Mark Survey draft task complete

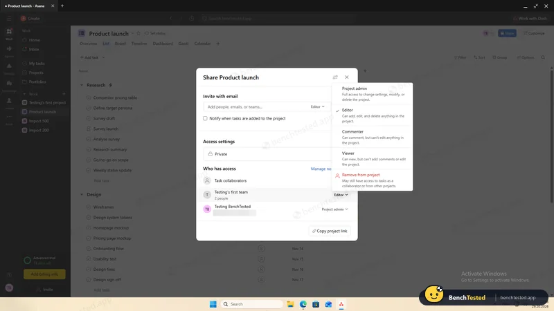(x=89, y=118)
